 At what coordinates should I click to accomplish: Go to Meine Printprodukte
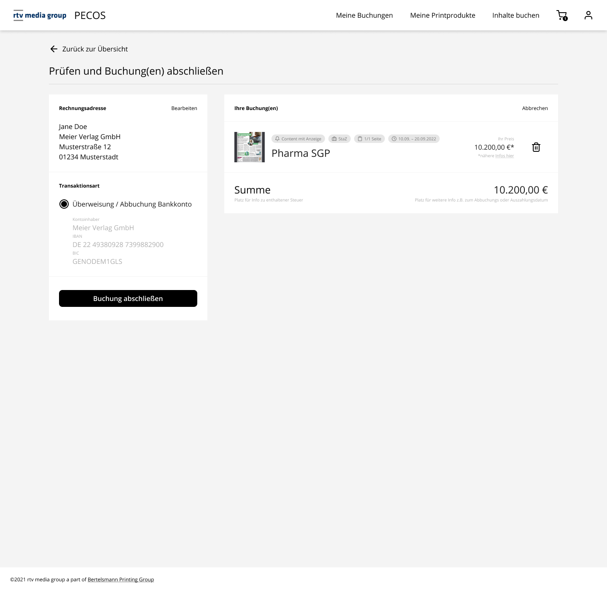coord(443,15)
